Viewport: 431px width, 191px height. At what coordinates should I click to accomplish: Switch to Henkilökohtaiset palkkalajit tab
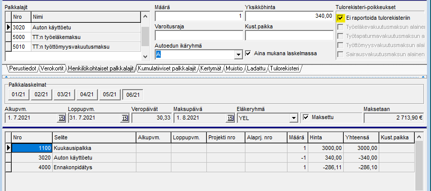coord(100,68)
